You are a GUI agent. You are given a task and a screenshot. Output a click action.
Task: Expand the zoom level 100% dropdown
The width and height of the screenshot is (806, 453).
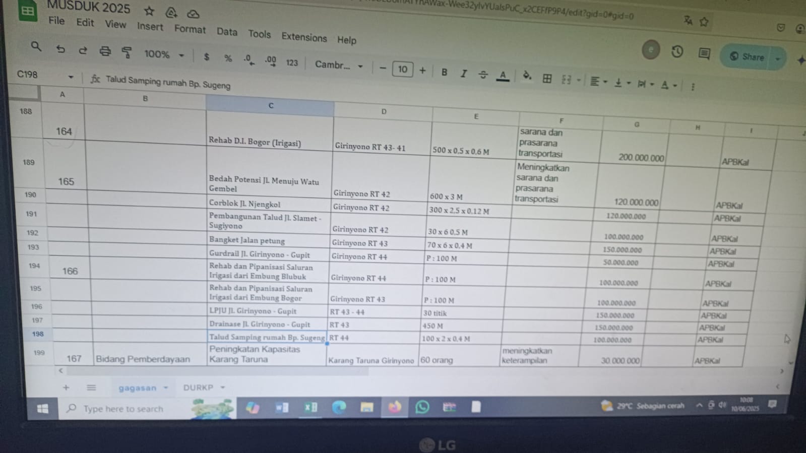(x=164, y=54)
